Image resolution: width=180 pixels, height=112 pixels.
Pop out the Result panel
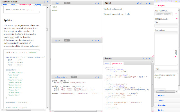click(x=147, y=3)
